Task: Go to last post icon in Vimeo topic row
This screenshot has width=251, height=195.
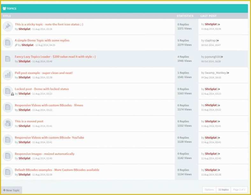Action: pyautogui.click(x=219, y=105)
